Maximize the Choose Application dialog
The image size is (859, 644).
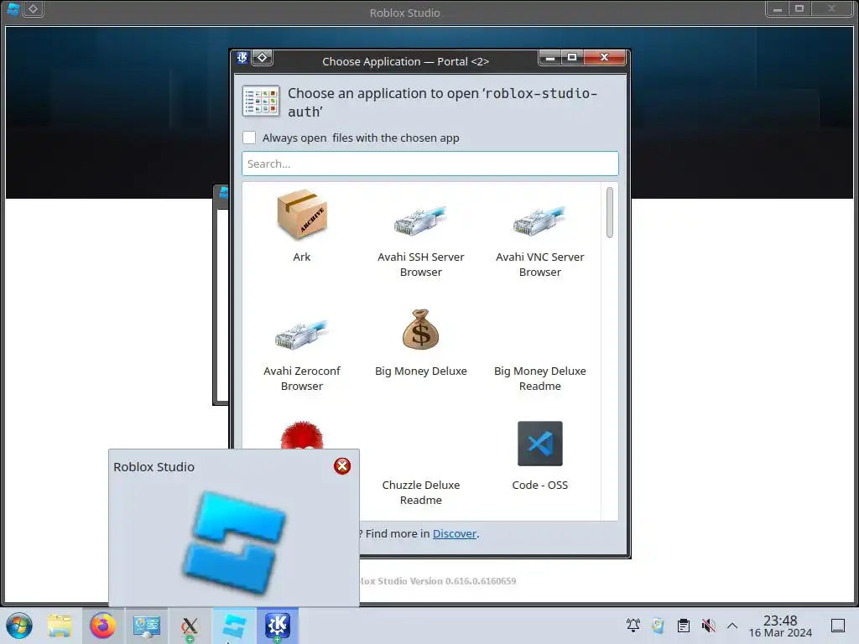pyautogui.click(x=572, y=57)
